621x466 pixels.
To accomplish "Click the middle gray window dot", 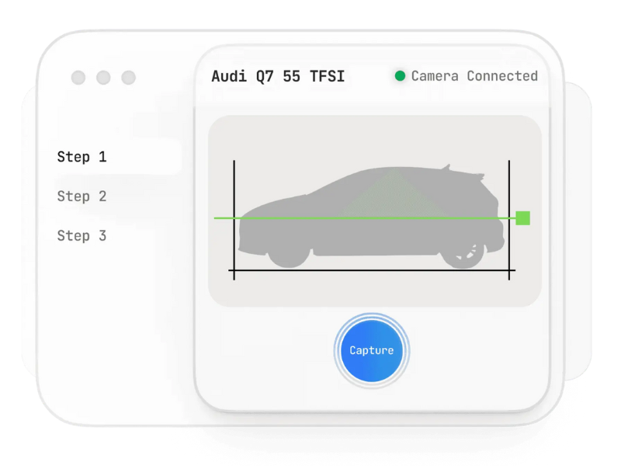I will pos(103,78).
